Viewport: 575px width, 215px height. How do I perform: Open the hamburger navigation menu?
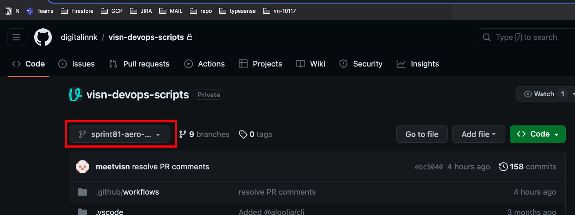pyautogui.click(x=16, y=38)
